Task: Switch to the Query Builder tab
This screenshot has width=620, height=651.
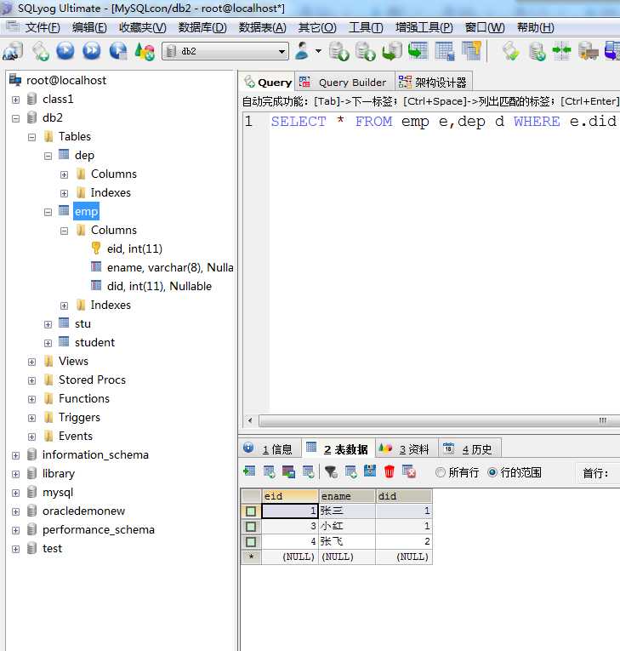Action: pyautogui.click(x=344, y=83)
